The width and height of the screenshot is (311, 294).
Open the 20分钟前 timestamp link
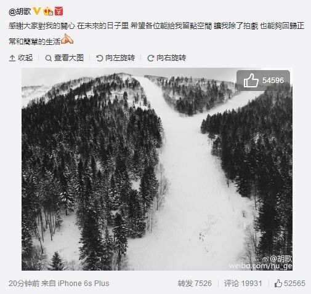click(x=24, y=284)
